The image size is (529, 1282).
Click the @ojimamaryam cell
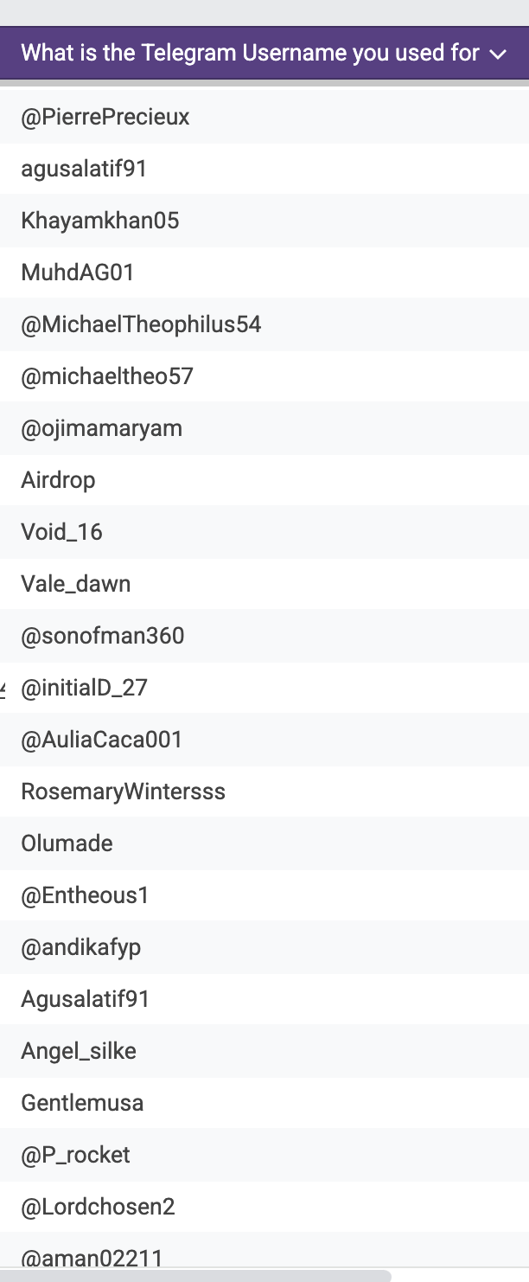pyautogui.click(x=264, y=428)
